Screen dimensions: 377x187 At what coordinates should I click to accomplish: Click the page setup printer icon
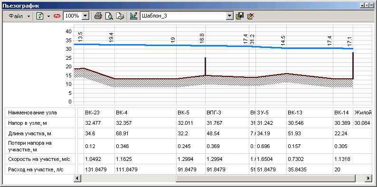pyautogui.click(x=120, y=16)
